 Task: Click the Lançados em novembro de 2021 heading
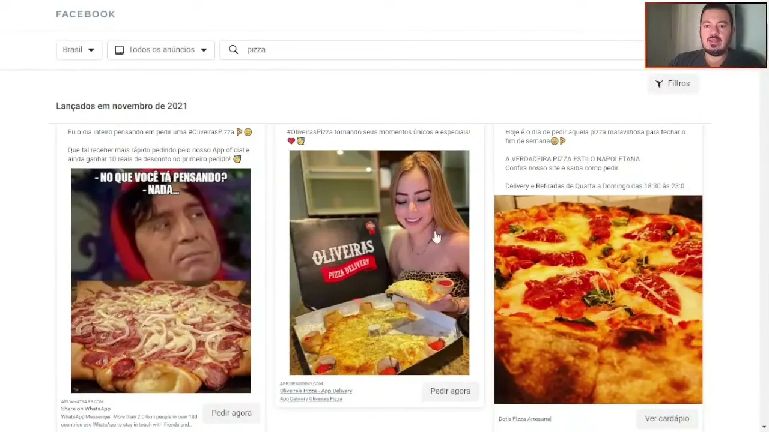pos(121,106)
